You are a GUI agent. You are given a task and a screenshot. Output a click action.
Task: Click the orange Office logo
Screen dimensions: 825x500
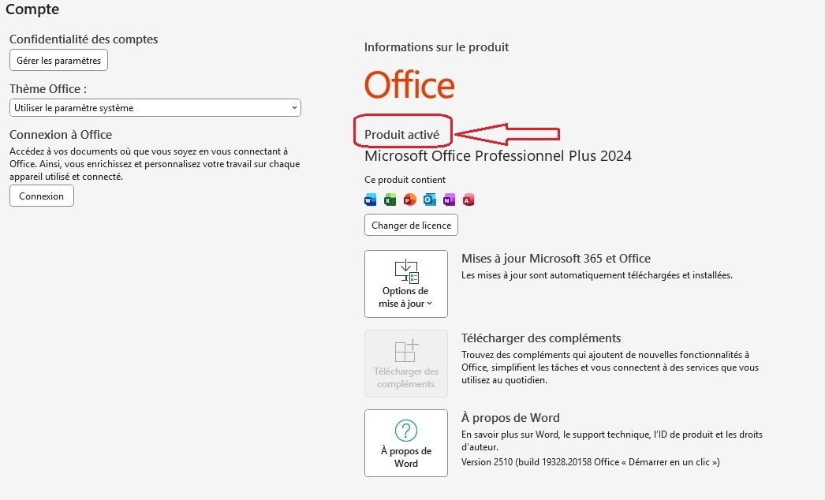click(x=409, y=85)
